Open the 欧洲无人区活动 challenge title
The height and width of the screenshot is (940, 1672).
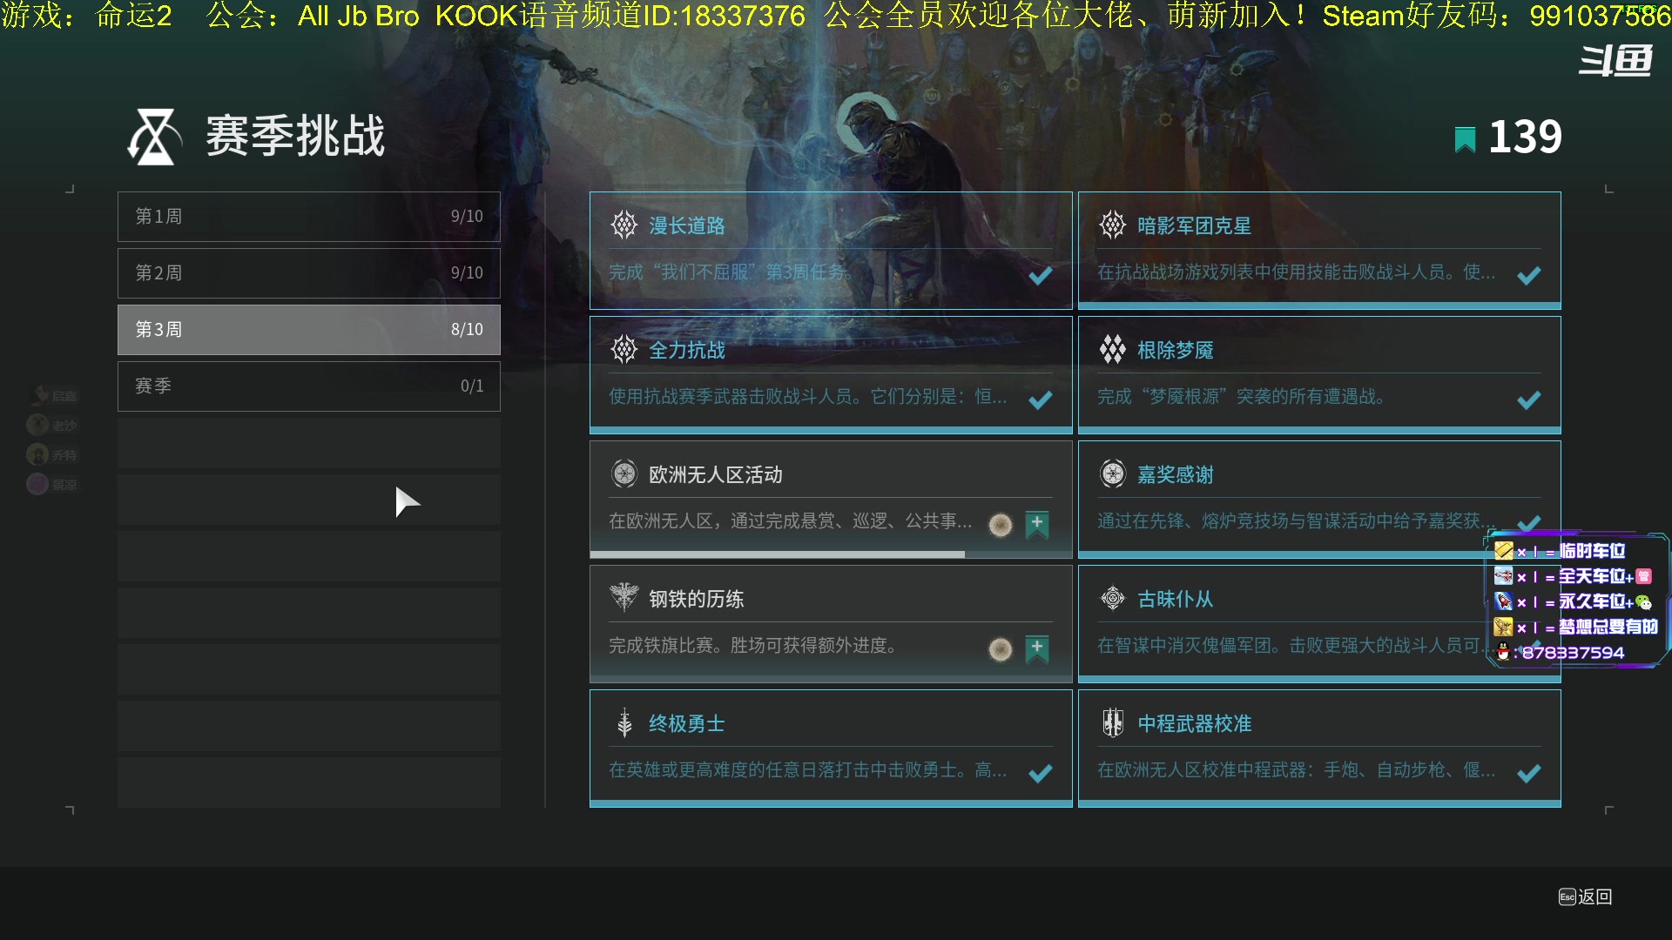tap(716, 475)
